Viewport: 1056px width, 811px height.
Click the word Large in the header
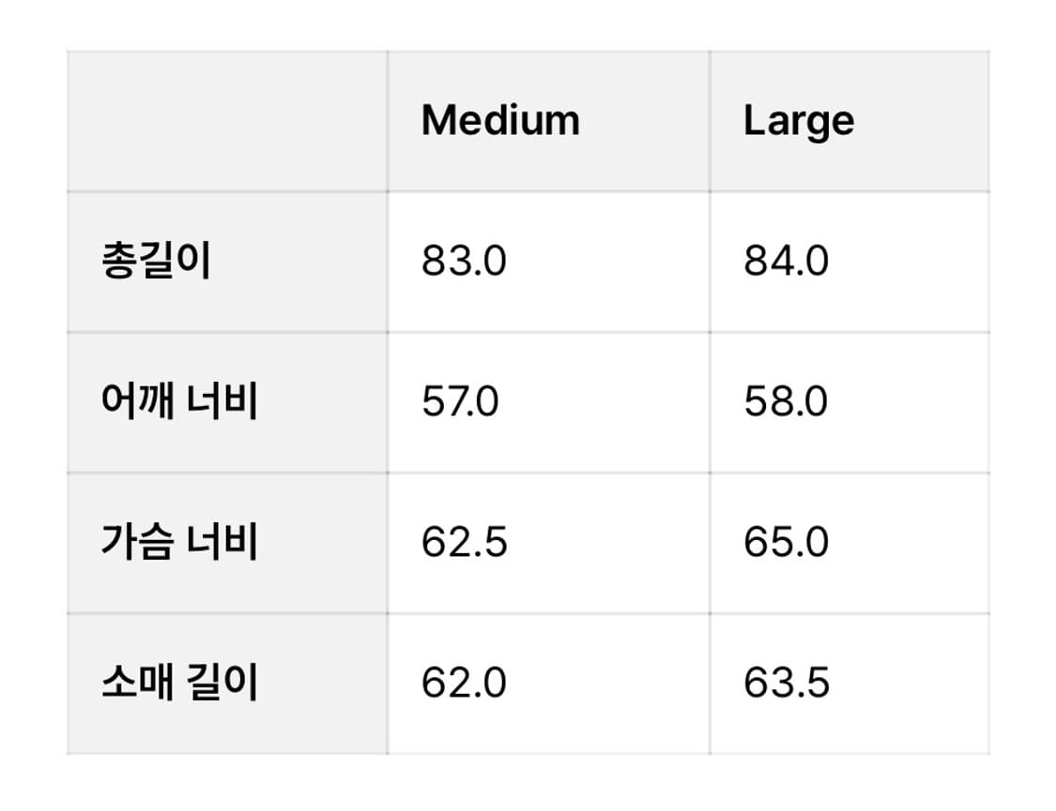[799, 121]
